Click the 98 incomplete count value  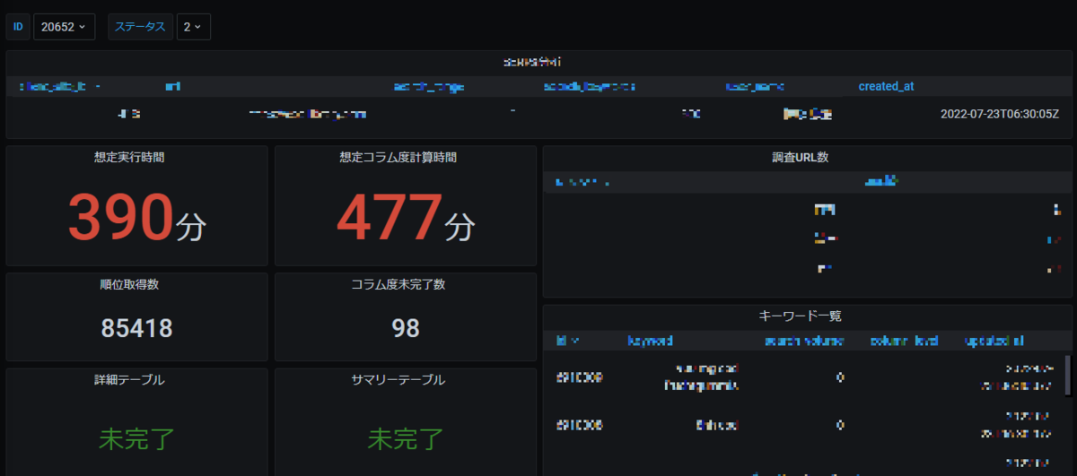click(x=406, y=329)
